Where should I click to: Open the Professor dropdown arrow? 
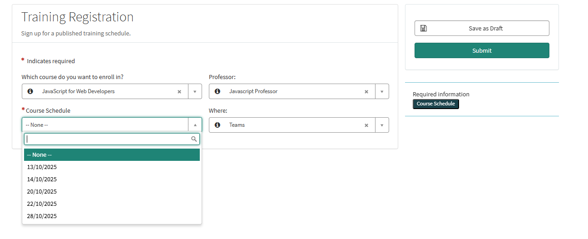pyautogui.click(x=382, y=91)
